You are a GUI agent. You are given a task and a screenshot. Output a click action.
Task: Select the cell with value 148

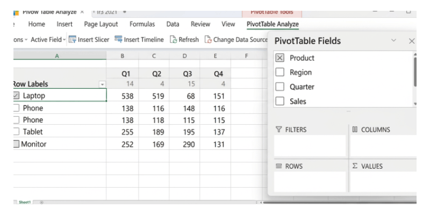pos(184,108)
